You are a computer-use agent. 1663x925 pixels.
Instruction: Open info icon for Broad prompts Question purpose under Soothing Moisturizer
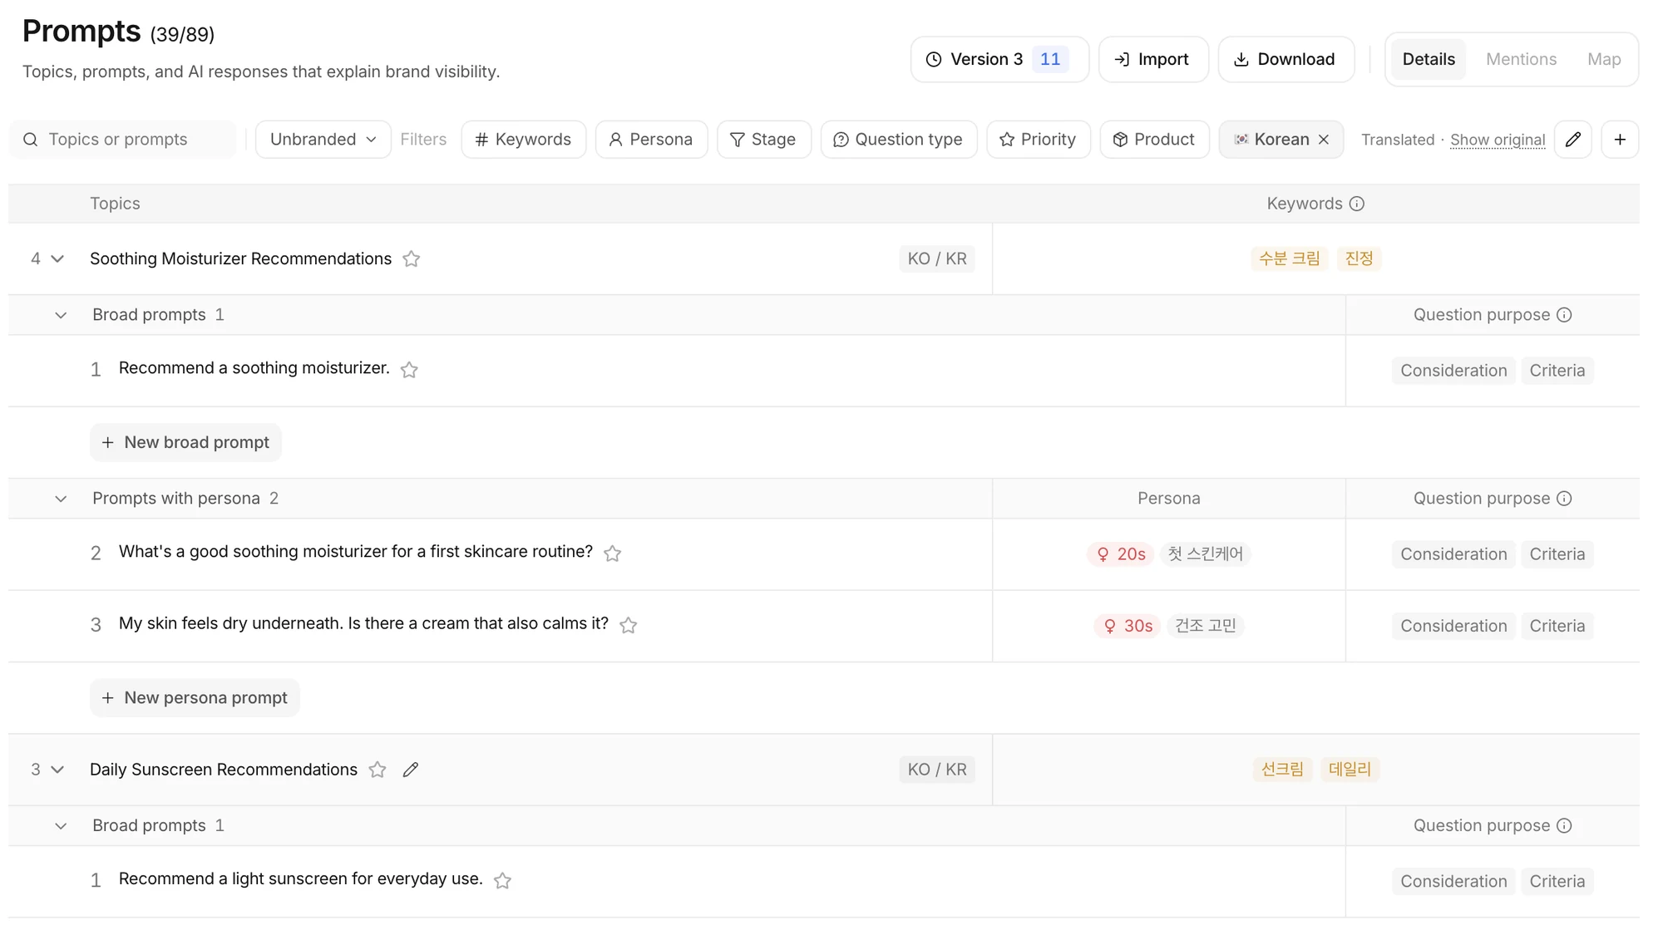coord(1564,315)
